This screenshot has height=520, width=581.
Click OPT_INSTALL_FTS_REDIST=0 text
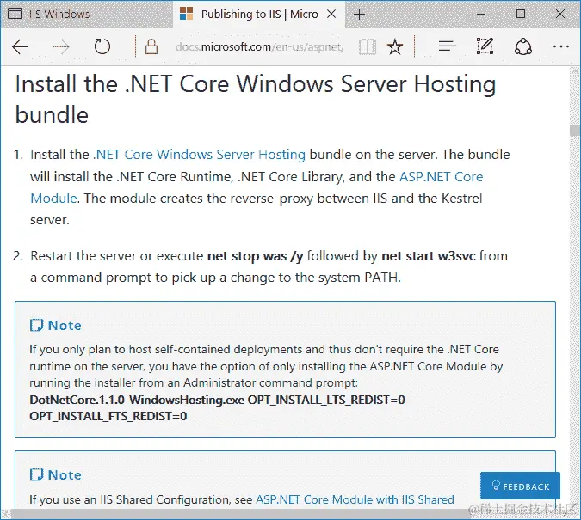[108, 416]
